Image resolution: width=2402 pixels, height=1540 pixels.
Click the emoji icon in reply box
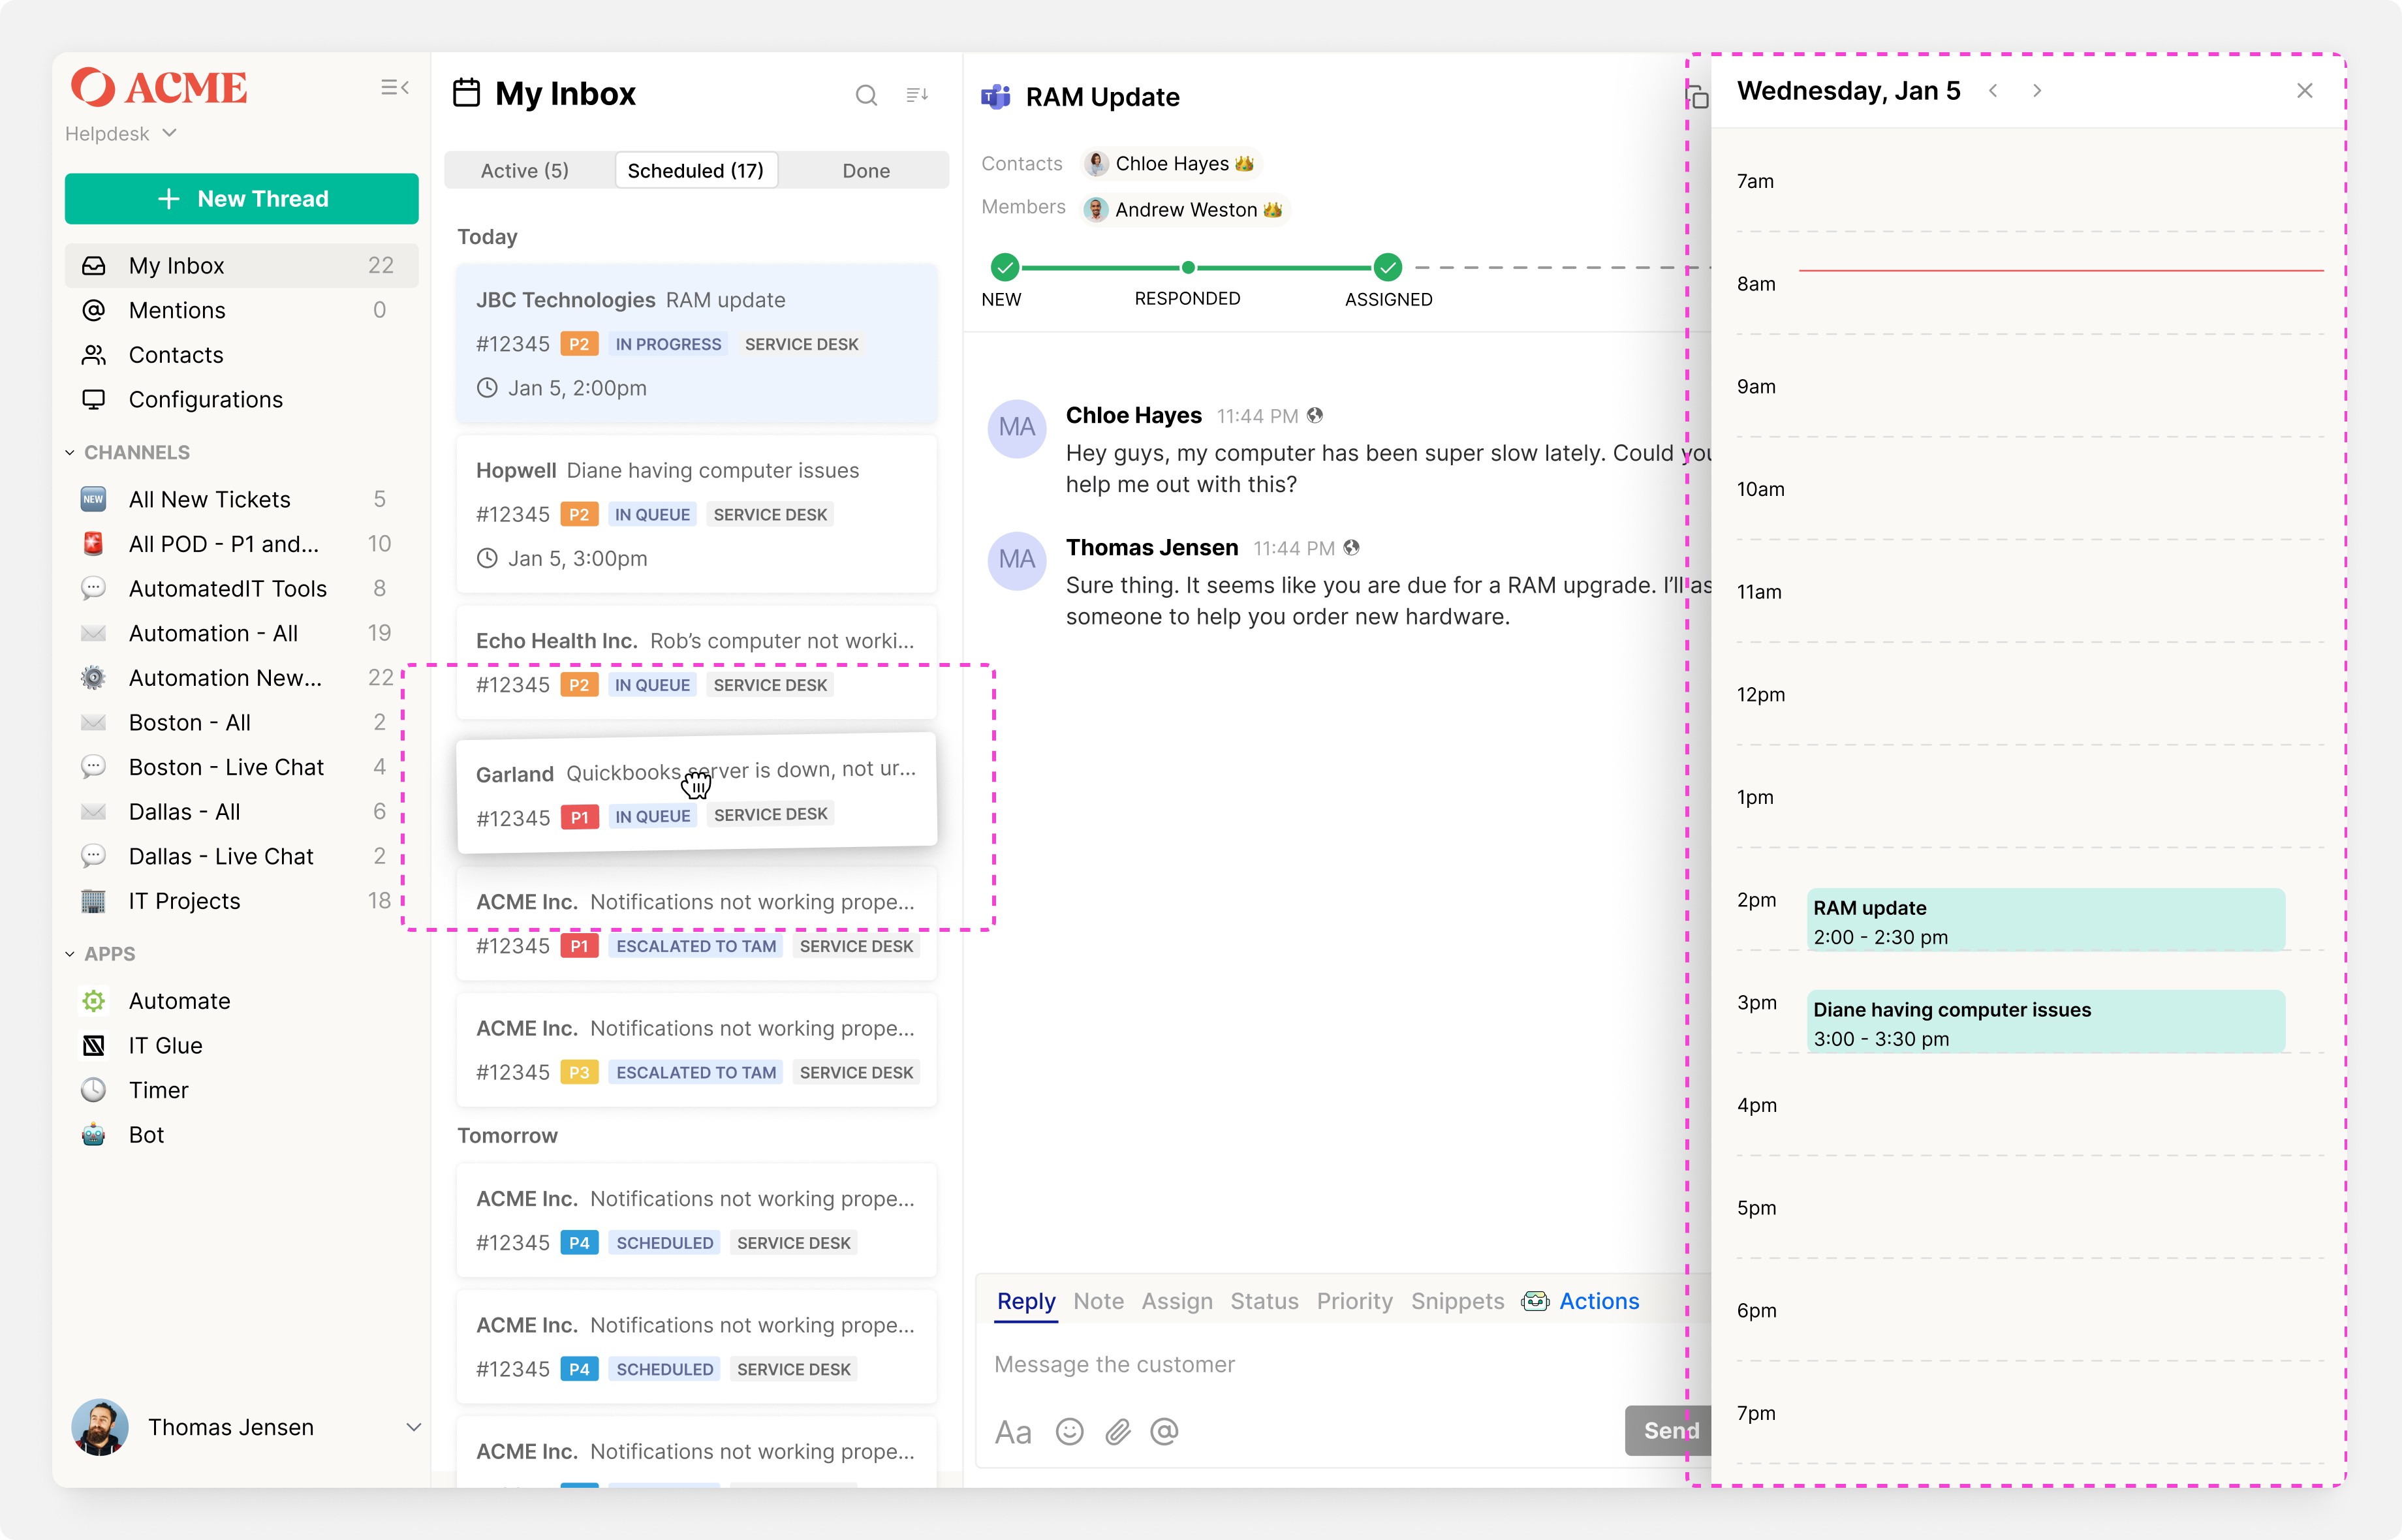click(1069, 1432)
